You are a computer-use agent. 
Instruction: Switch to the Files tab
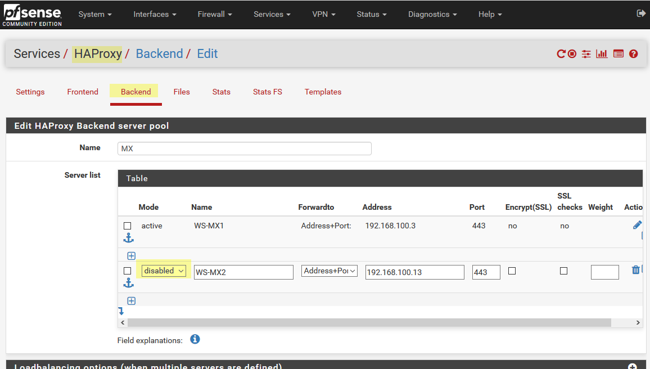coord(182,92)
